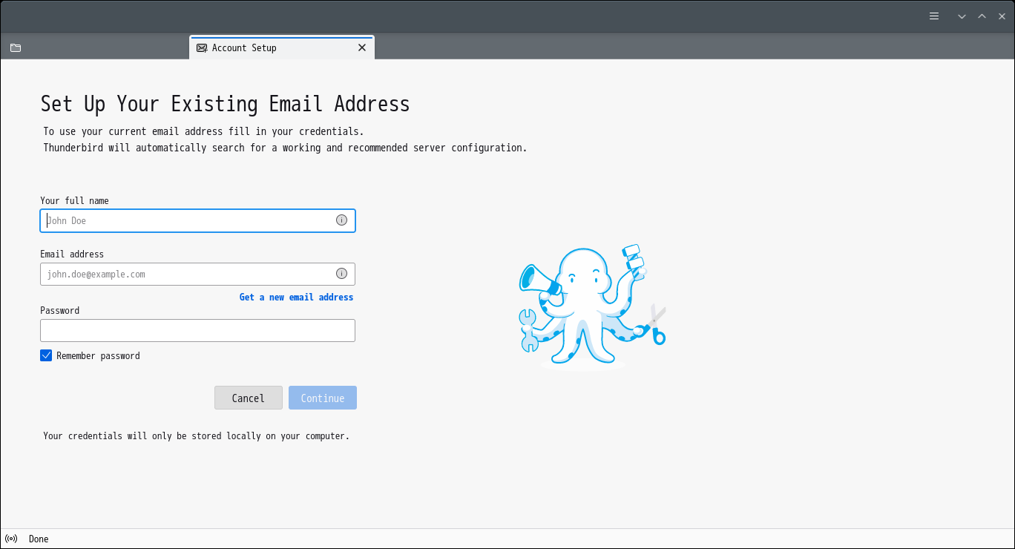Click the "Your full name" label
The height and width of the screenshot is (549, 1015).
tap(74, 201)
